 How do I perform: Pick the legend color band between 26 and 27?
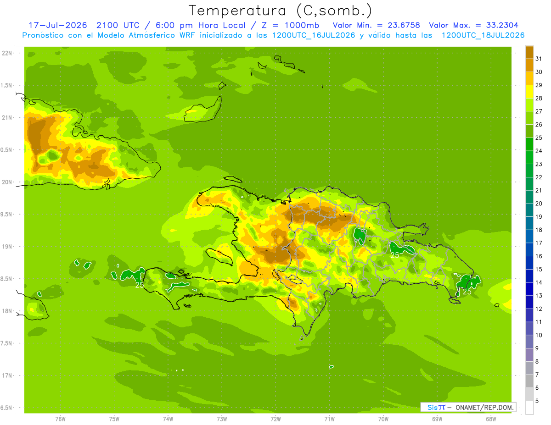[529, 118]
